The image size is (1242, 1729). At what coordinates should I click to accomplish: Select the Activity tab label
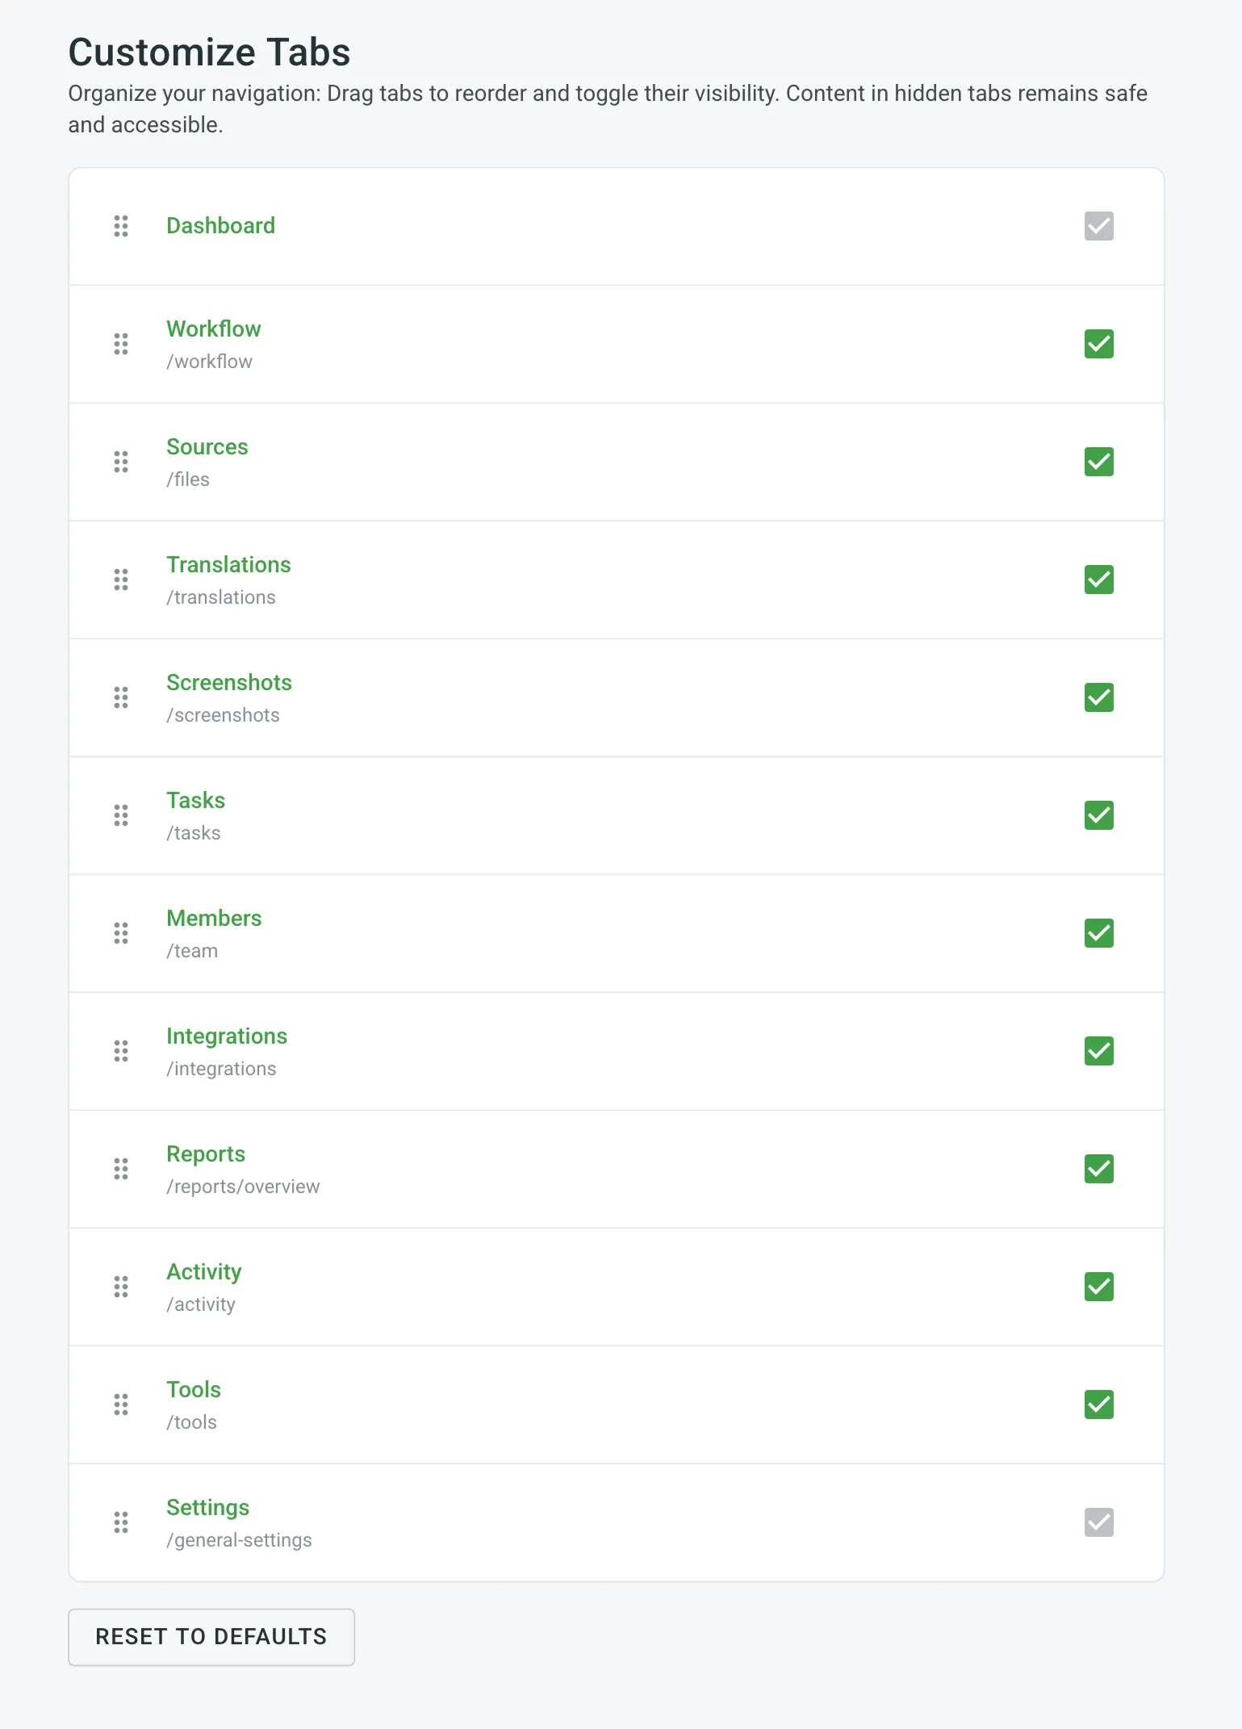(x=203, y=1271)
